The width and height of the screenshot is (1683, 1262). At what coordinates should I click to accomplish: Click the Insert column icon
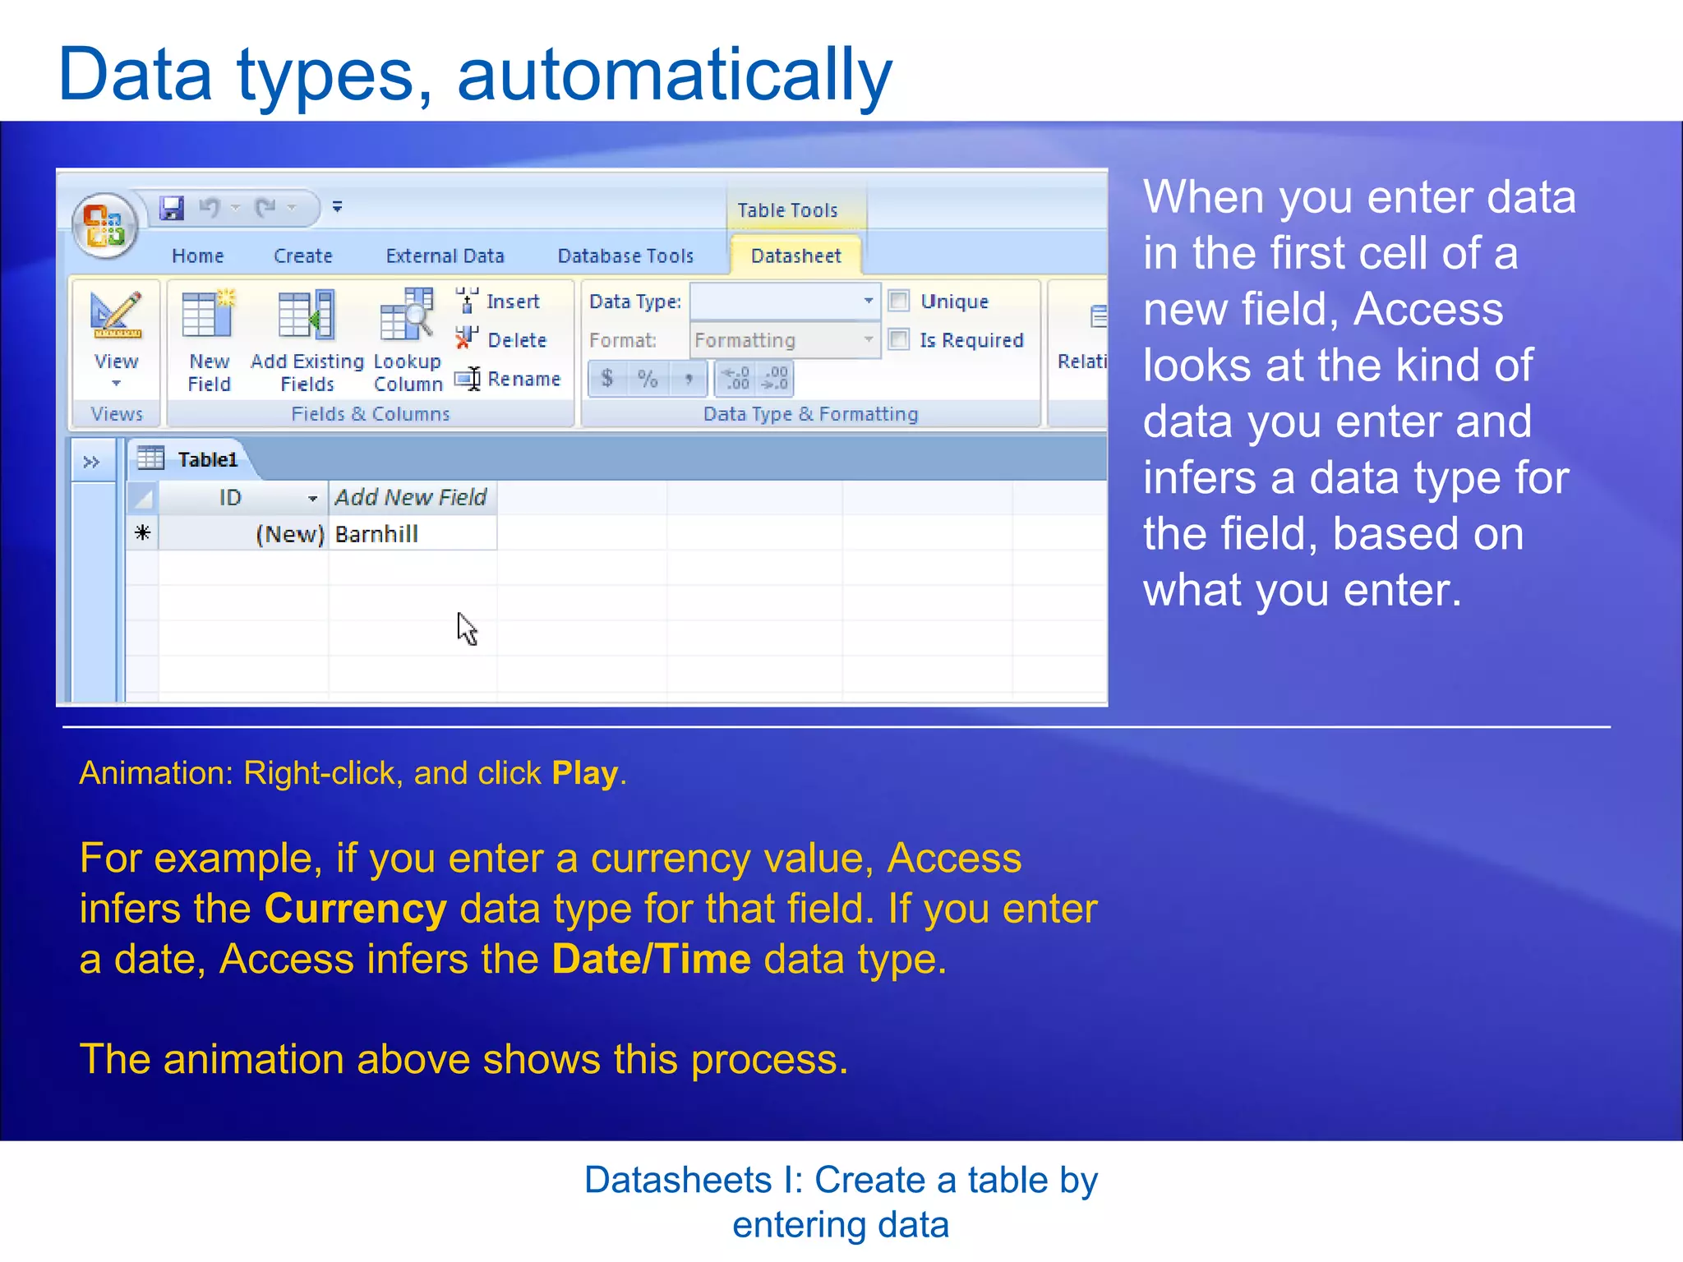coord(467,301)
